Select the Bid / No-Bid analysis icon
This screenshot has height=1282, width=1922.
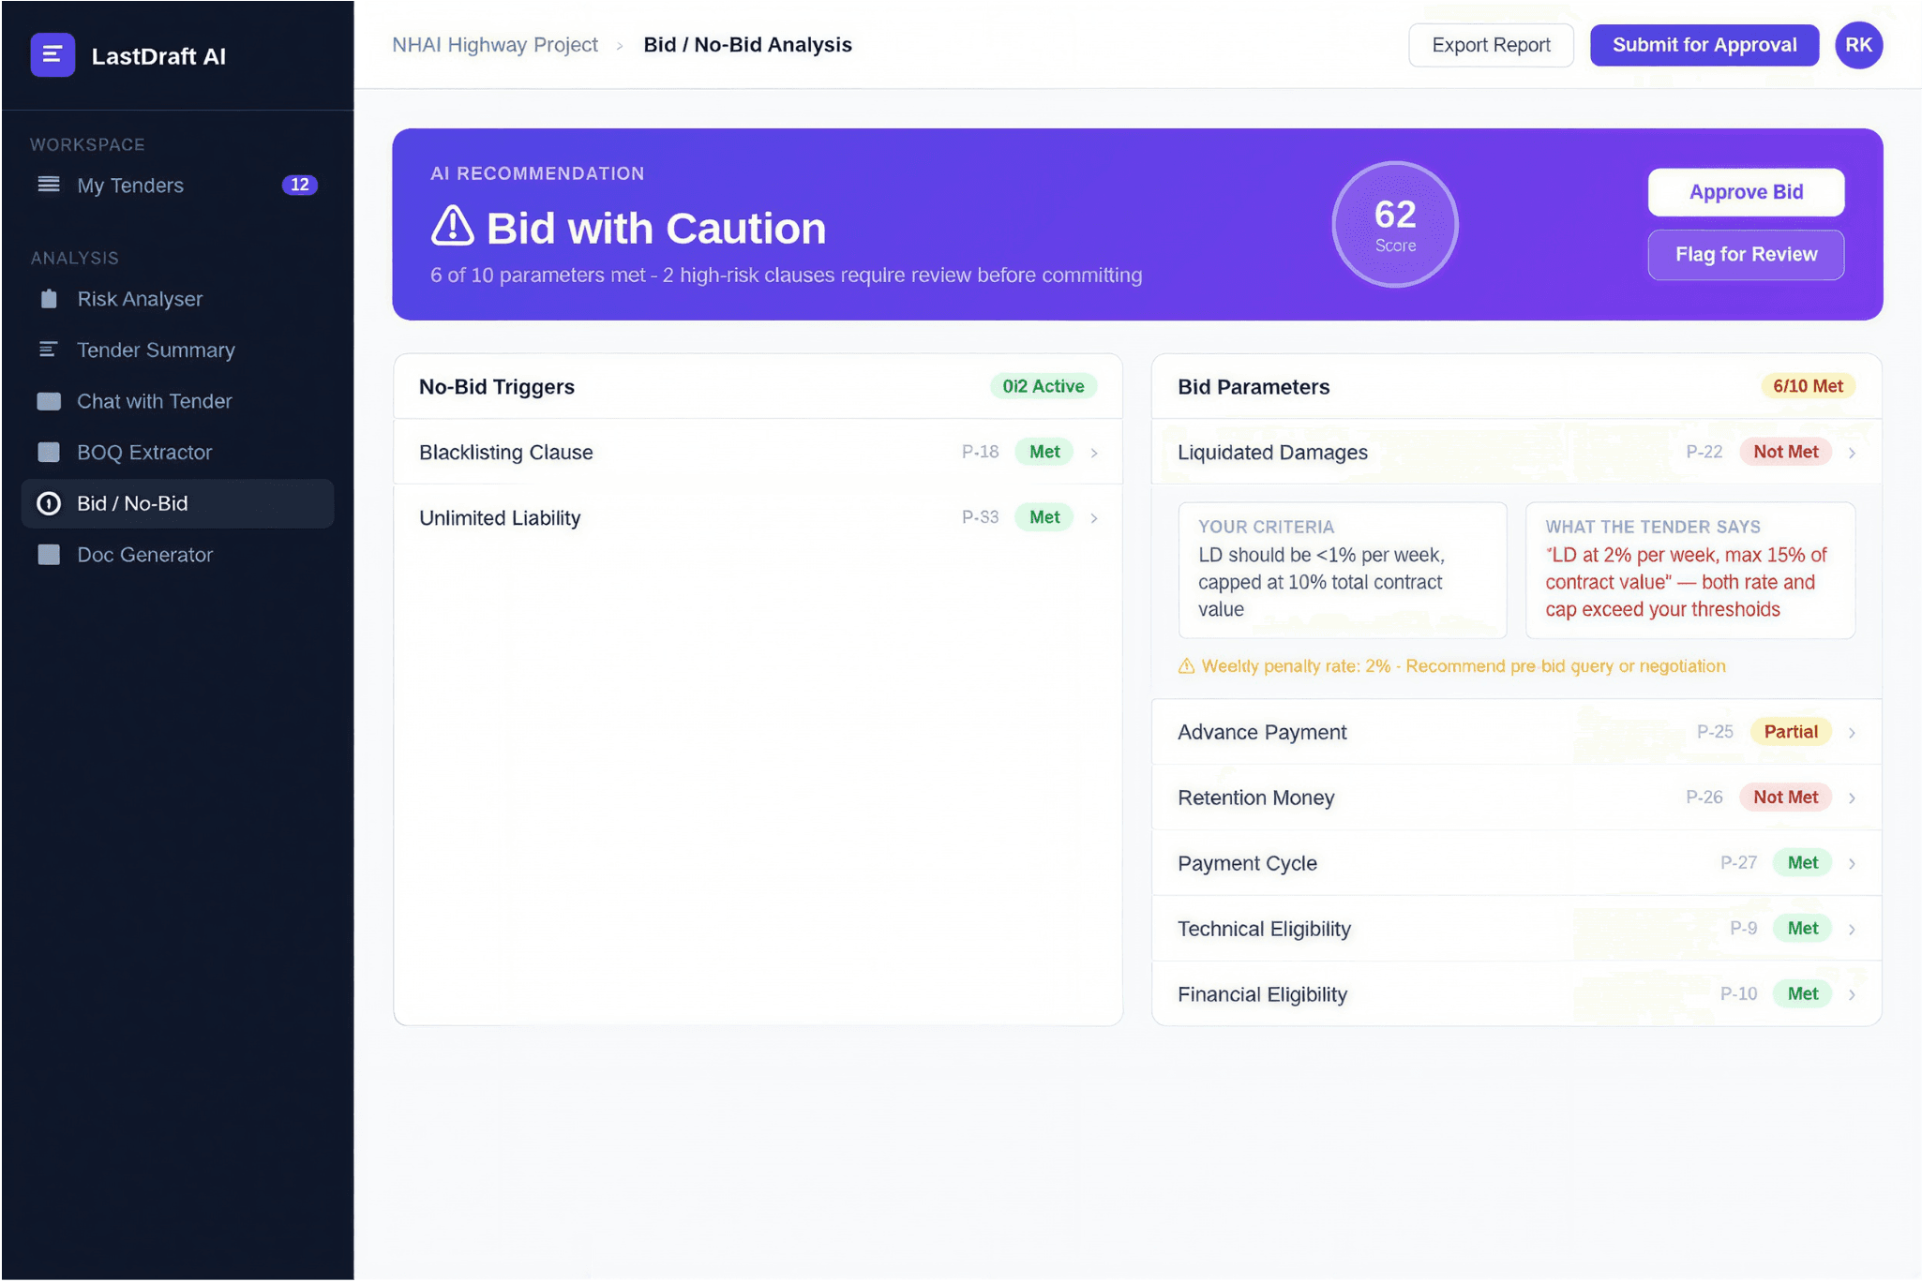point(49,503)
